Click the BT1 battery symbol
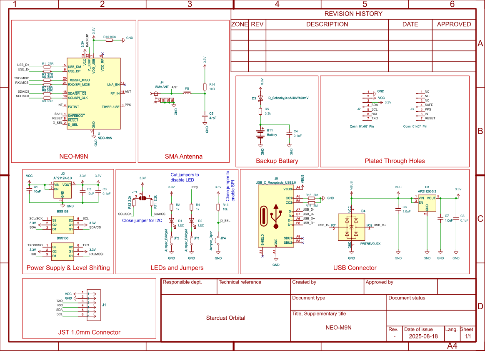Screen dimensions: 485x351 [260, 134]
